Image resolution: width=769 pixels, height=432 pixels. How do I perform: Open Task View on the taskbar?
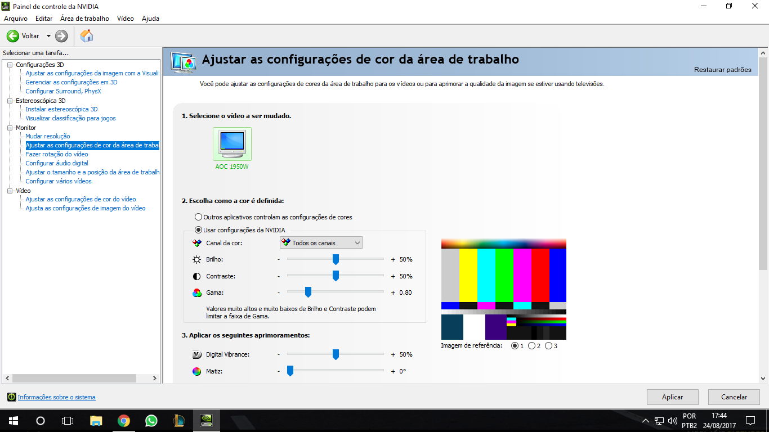point(67,421)
